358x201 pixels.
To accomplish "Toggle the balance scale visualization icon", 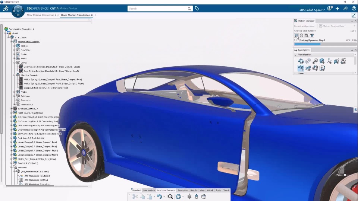I will coord(301,61).
